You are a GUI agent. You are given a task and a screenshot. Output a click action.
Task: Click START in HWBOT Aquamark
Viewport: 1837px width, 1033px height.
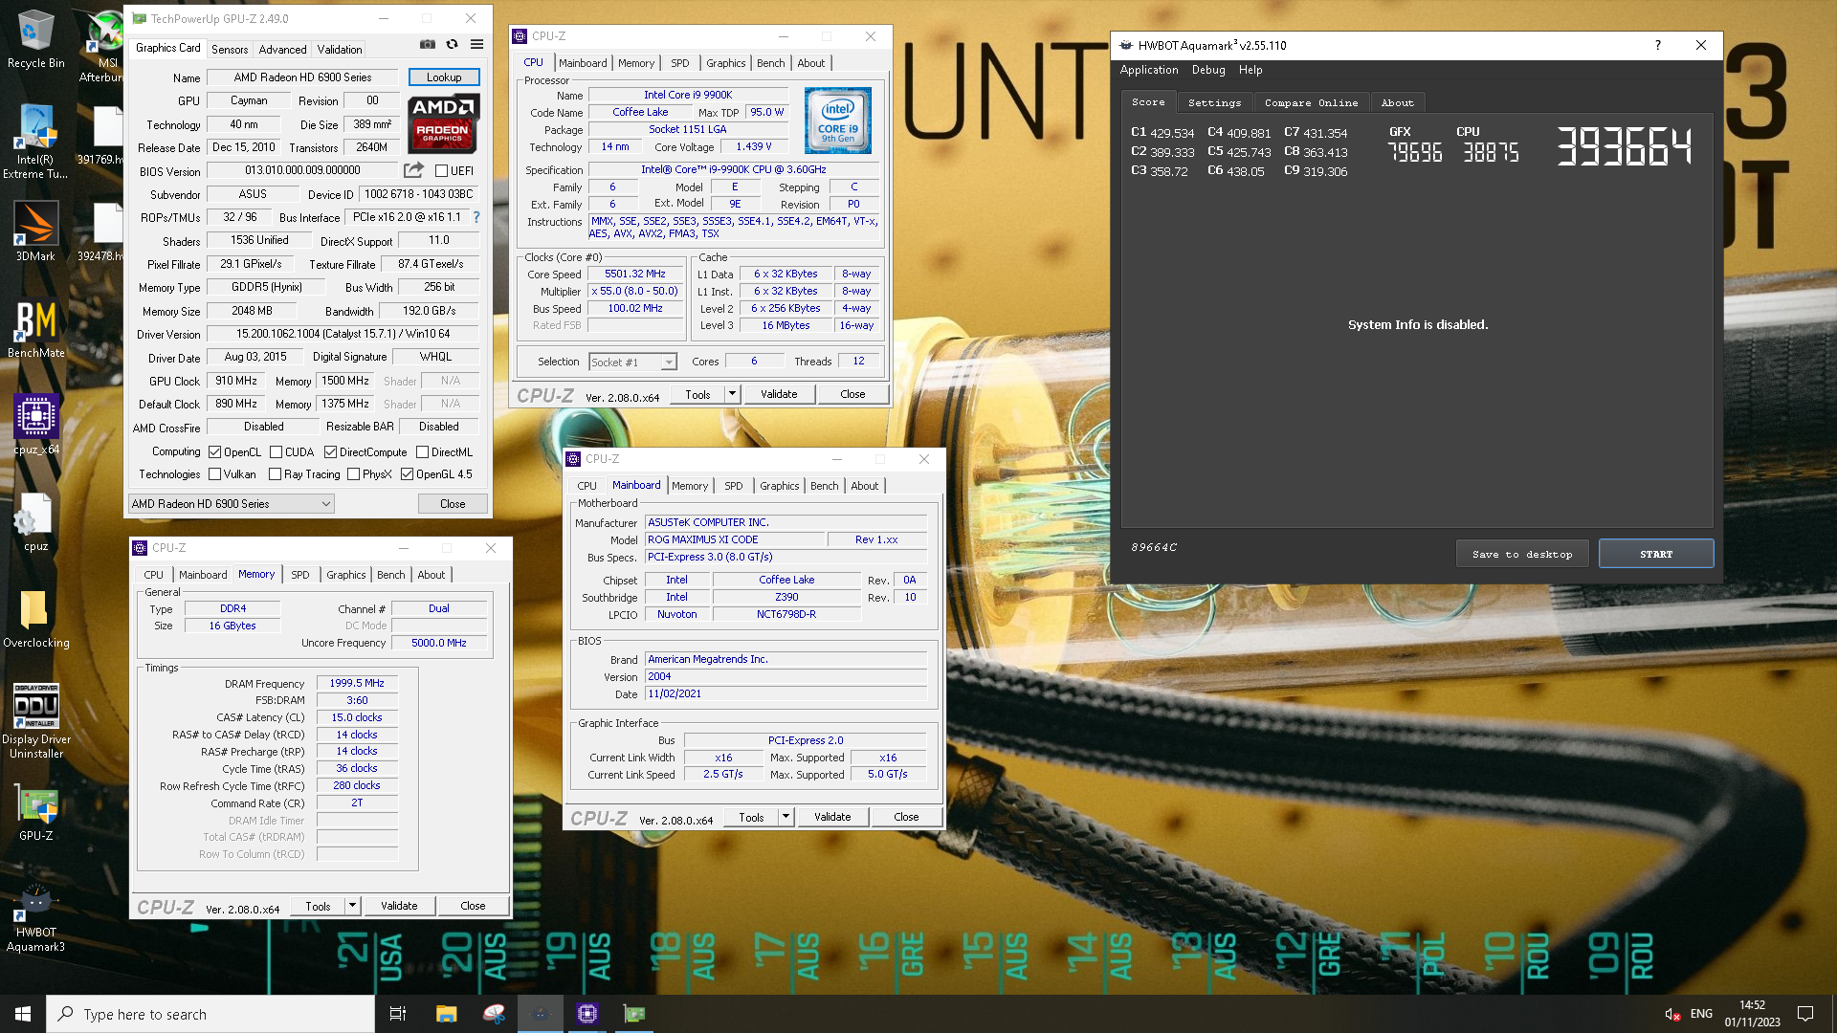(x=1656, y=554)
